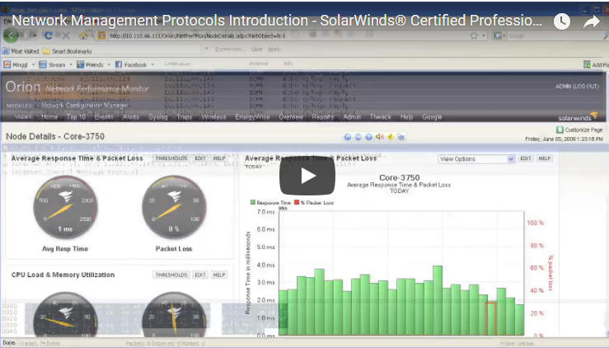Click the Watch Later clock icon
Screen dimensions: 609x348
coord(562,21)
